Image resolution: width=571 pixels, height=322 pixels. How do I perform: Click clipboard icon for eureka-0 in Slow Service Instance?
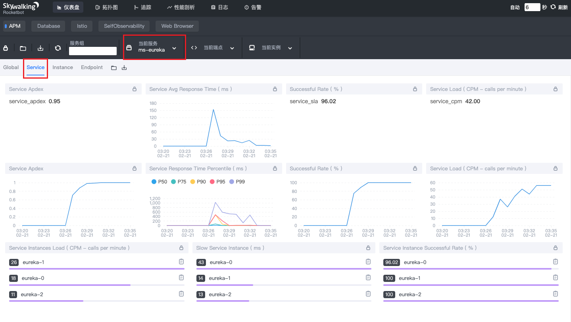(368, 262)
